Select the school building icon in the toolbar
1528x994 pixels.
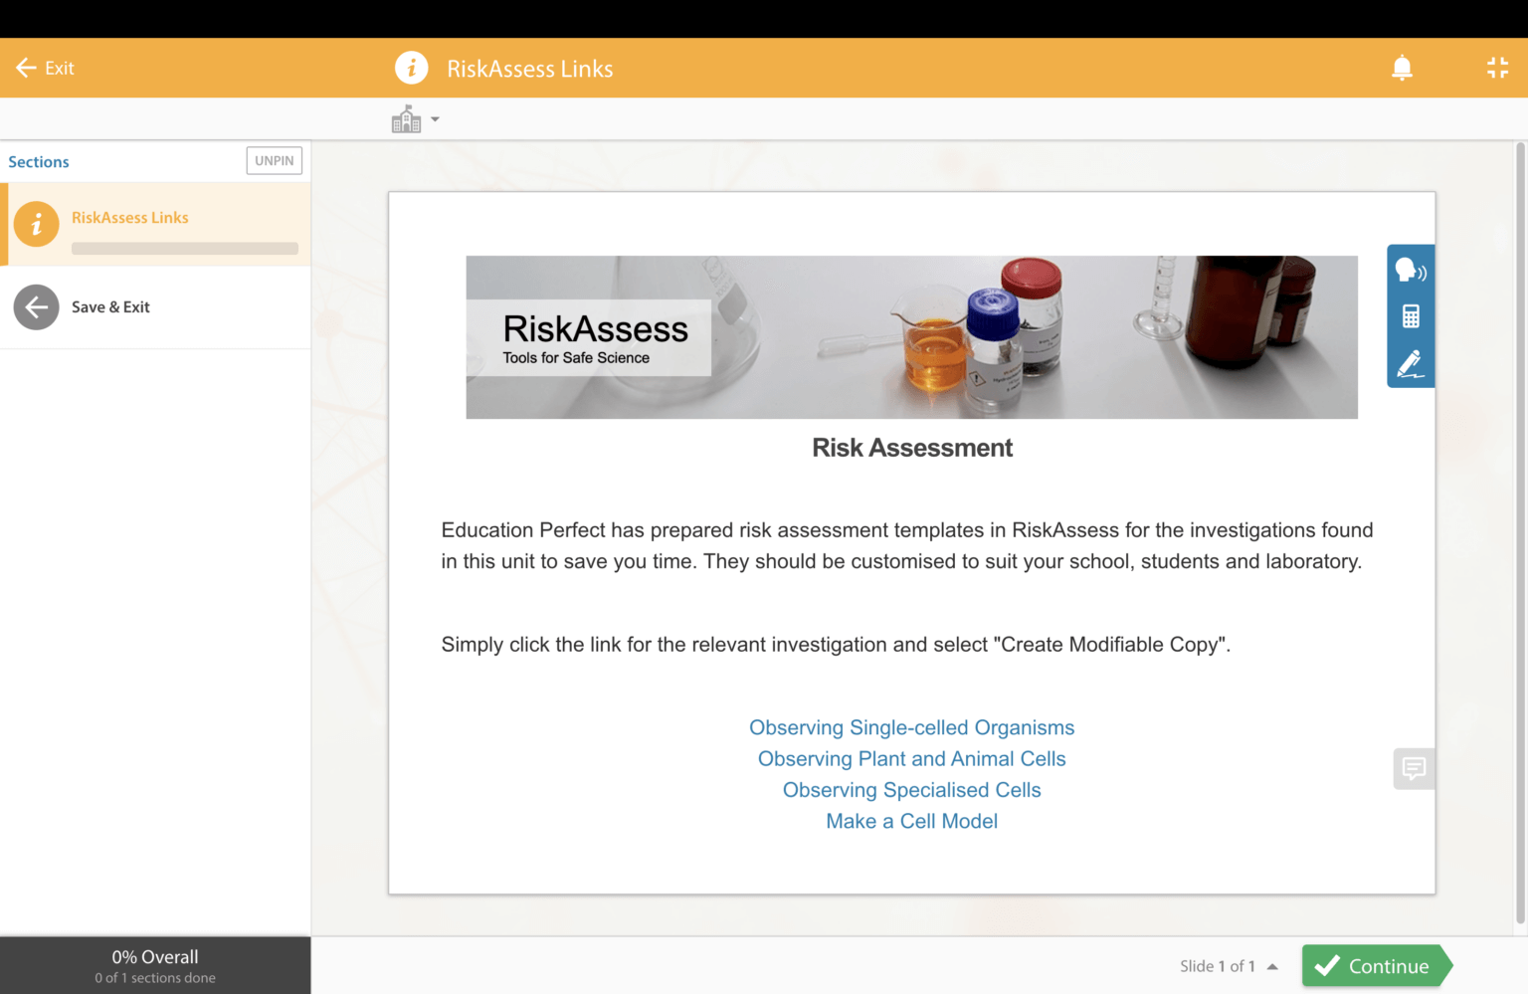click(406, 118)
